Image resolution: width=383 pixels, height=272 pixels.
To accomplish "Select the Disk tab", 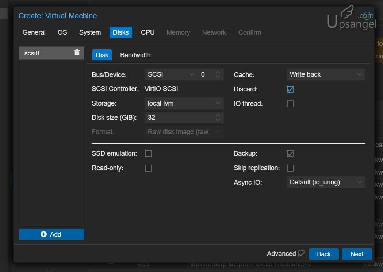I will [x=102, y=54].
